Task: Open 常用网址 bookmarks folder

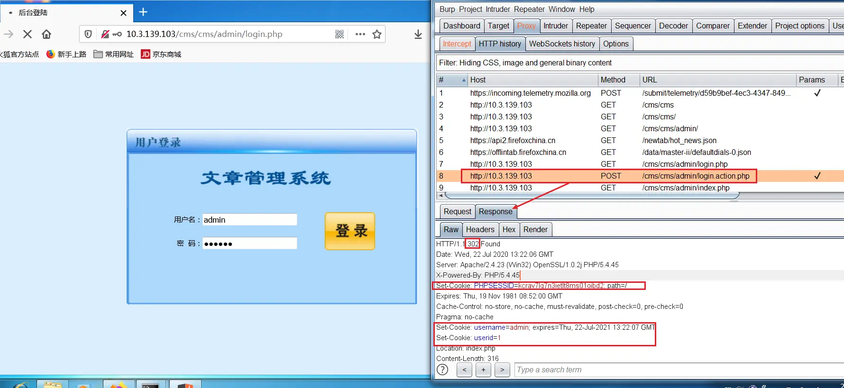Action: click(x=114, y=54)
